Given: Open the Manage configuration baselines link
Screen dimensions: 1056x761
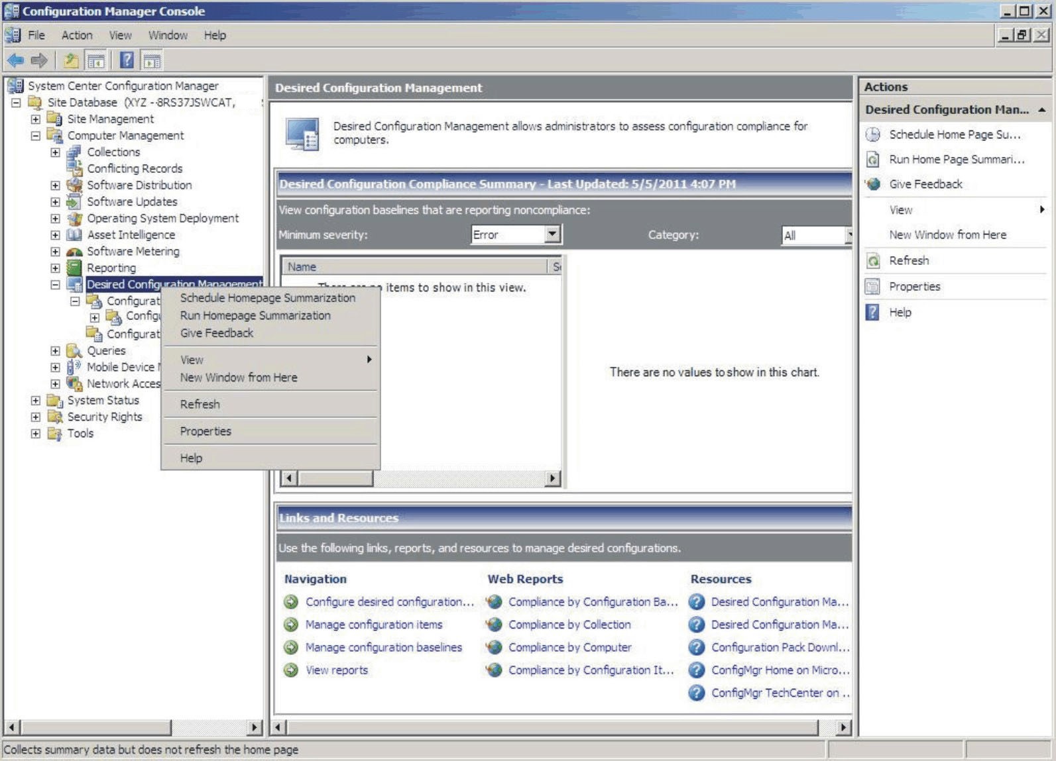Looking at the screenshot, I should click(x=384, y=647).
